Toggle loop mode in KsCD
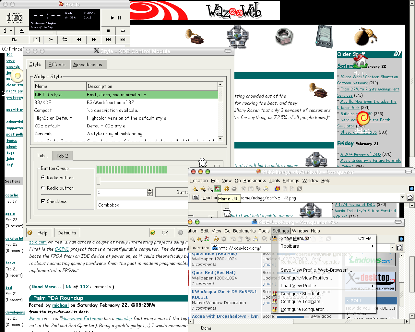 [x=123, y=31]
